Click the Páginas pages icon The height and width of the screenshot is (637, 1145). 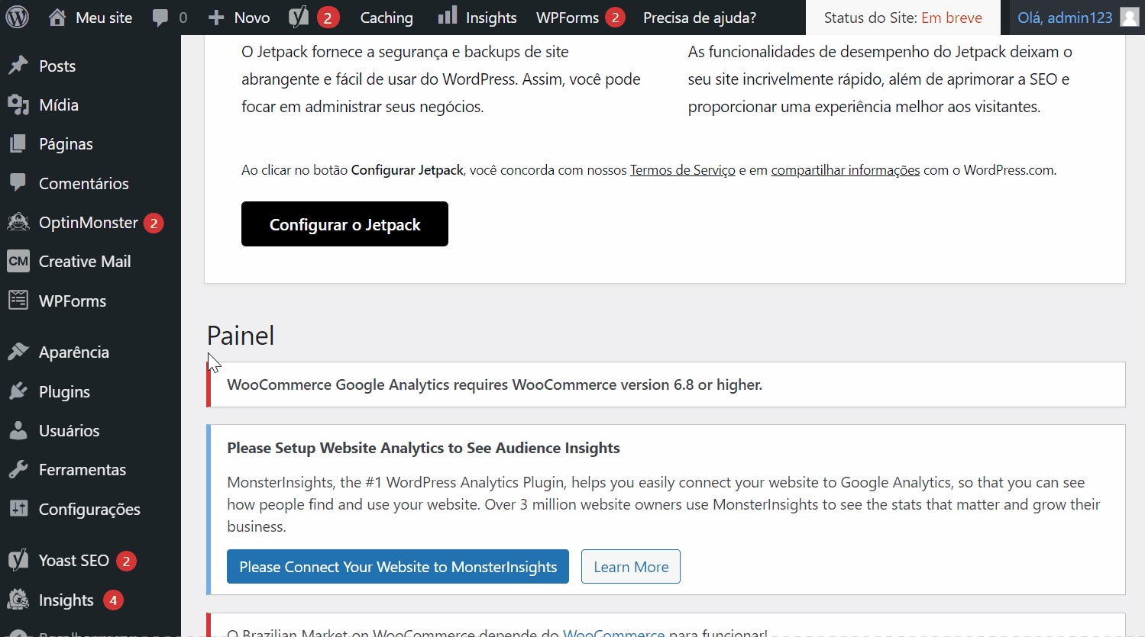pyautogui.click(x=18, y=143)
